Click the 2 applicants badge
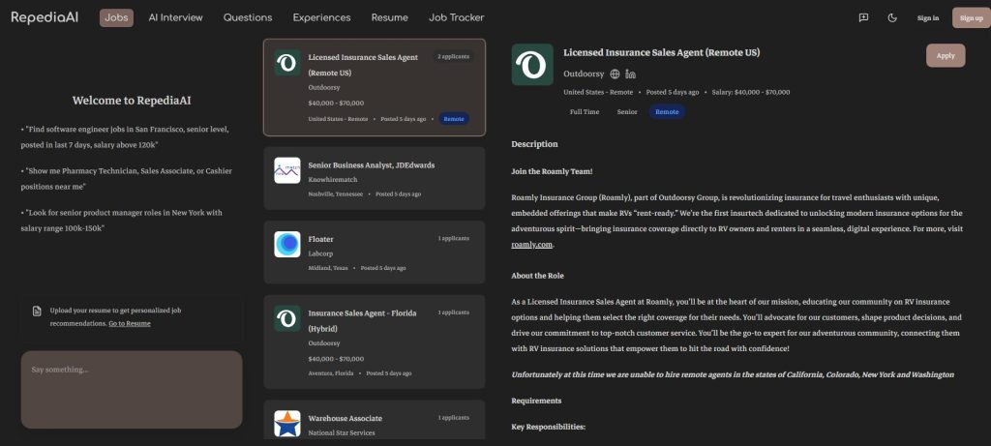991x446 pixels. coord(453,57)
